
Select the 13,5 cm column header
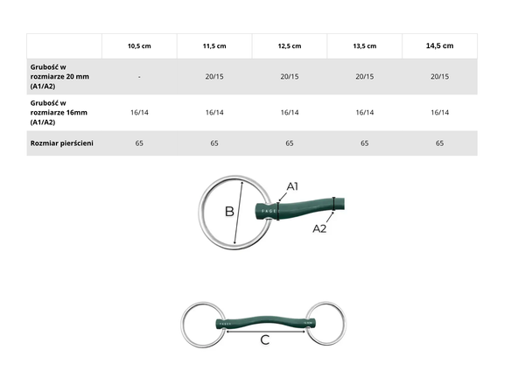coord(365,45)
